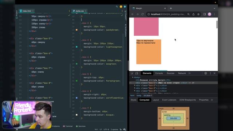The image size is (233, 131).
Task: Go back in the browser
Action: 133,14
